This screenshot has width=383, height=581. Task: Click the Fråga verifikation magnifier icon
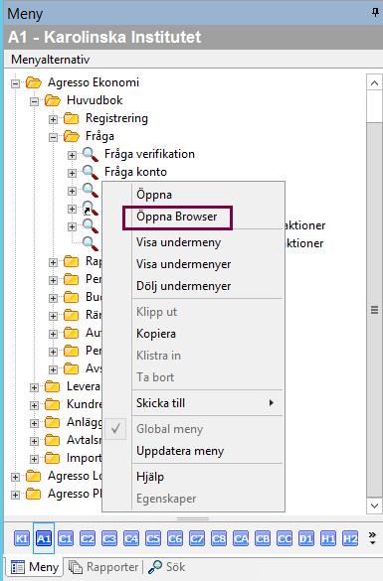(x=91, y=154)
